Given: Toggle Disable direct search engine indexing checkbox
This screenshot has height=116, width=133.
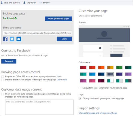Looking at the screenshot, I should point(3,80).
